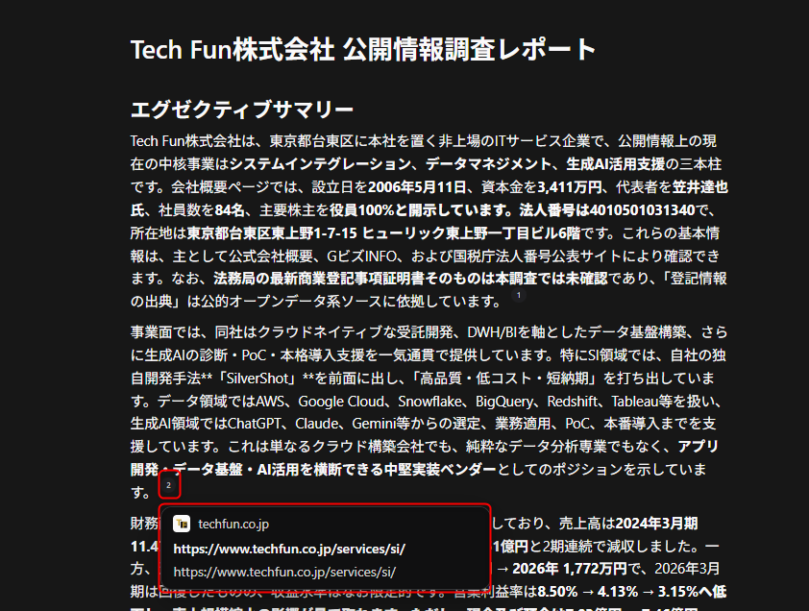Select the bold name 笠井達也
The width and height of the screenshot is (809, 611).
699,187
